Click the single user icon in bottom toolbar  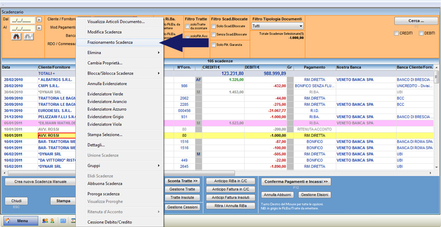[x=52, y=221]
